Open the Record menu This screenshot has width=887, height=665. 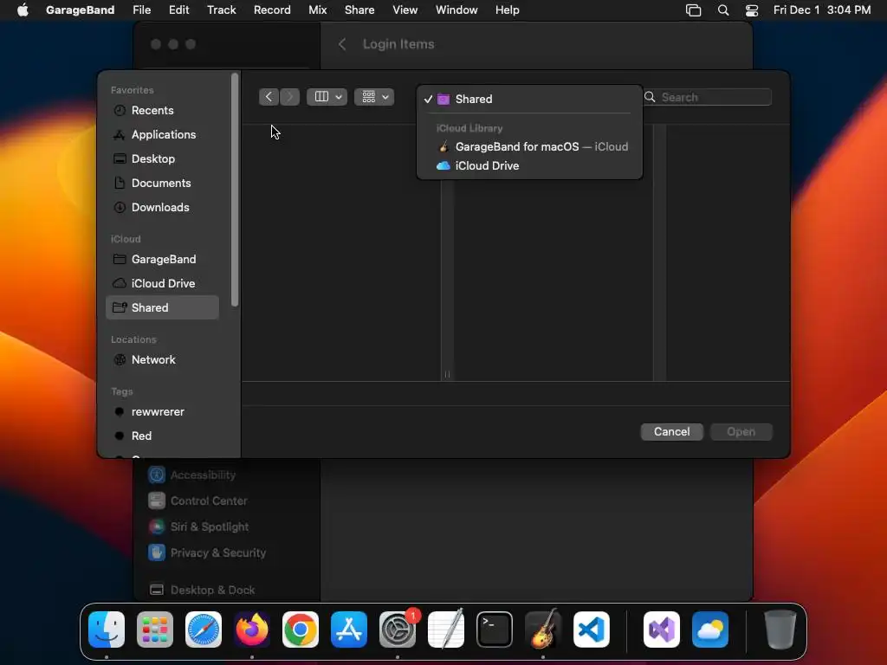pyautogui.click(x=272, y=10)
